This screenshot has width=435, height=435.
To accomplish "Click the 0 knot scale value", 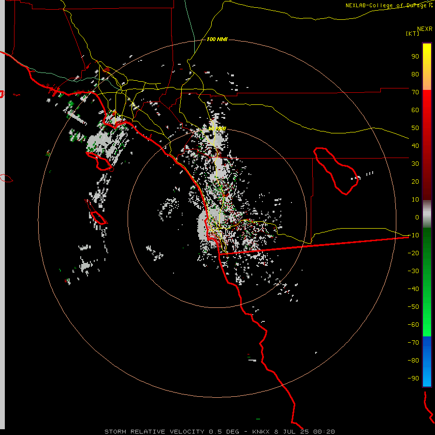I will pyautogui.click(x=417, y=217).
